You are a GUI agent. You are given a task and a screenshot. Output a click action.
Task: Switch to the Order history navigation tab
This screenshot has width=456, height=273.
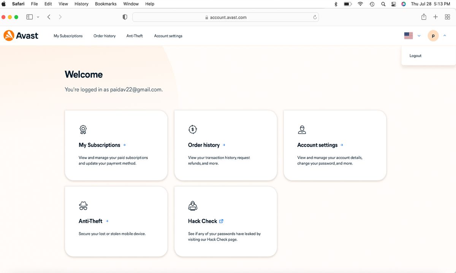(104, 35)
